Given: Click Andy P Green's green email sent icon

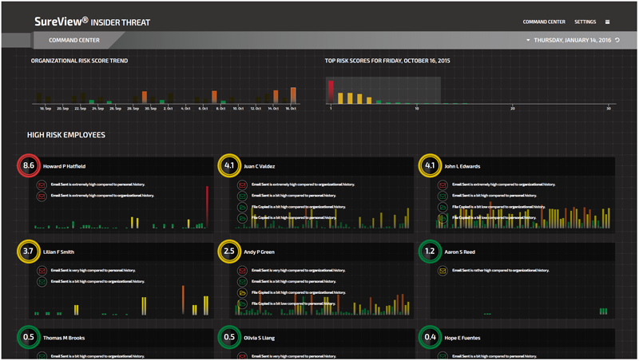Looking at the screenshot, I should (242, 282).
